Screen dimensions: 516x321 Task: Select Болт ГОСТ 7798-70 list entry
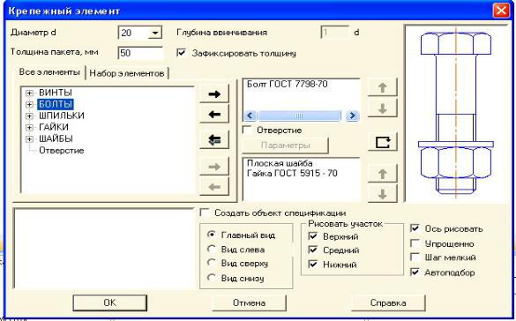[288, 84]
